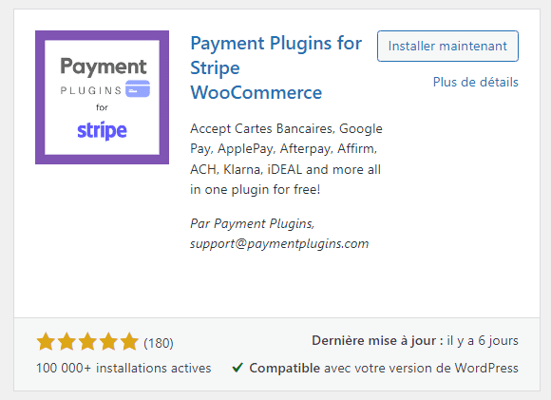Click the plugin description paragraph
The image size is (551, 400).
(286, 159)
